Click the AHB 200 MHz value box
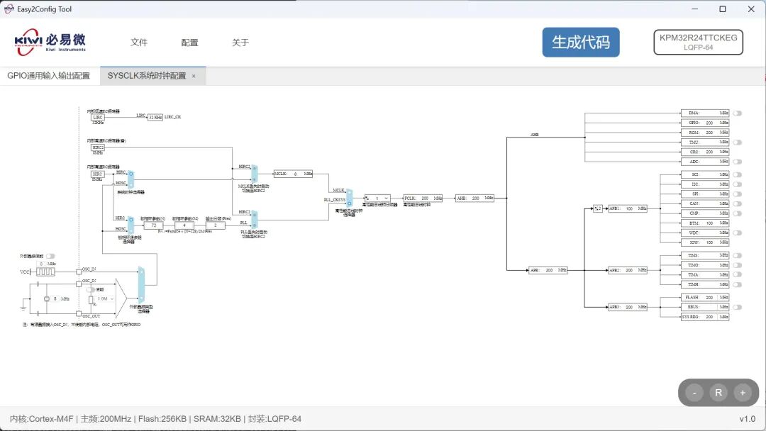The image size is (766, 431). click(474, 198)
